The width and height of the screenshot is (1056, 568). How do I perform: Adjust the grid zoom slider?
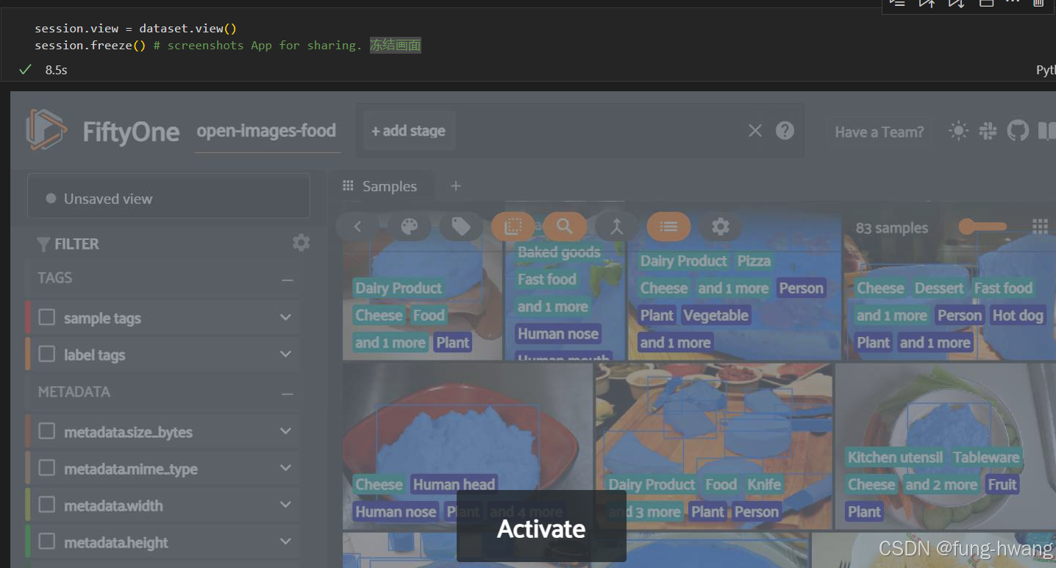coord(982,227)
